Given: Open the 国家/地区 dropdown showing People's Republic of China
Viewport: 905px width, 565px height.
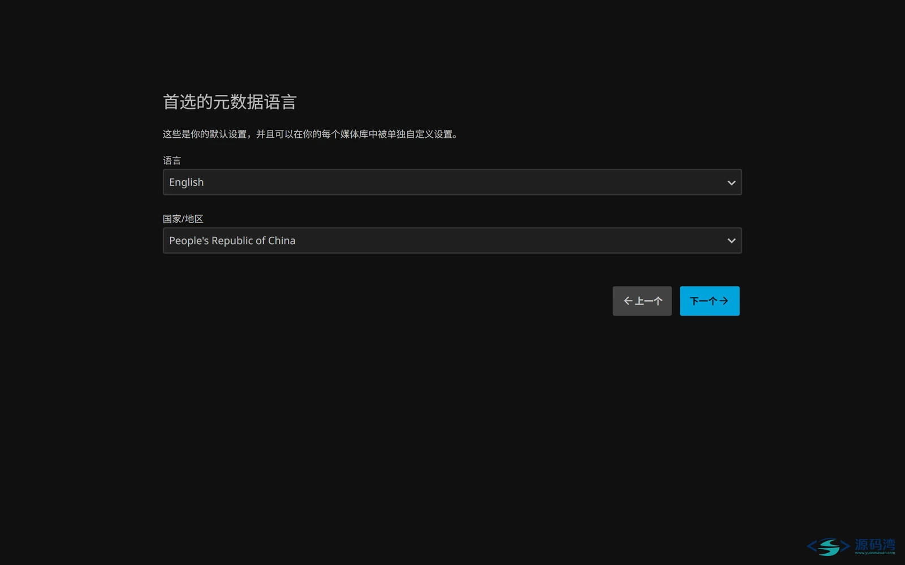Looking at the screenshot, I should [x=452, y=241].
